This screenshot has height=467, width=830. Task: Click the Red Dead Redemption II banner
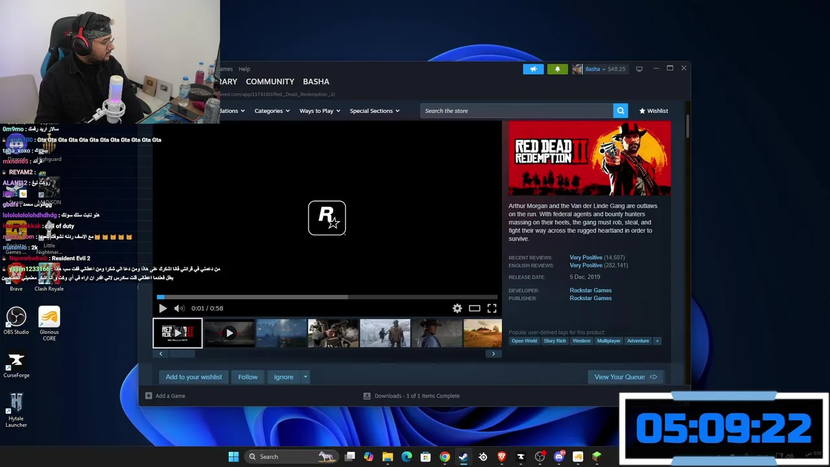coord(589,158)
